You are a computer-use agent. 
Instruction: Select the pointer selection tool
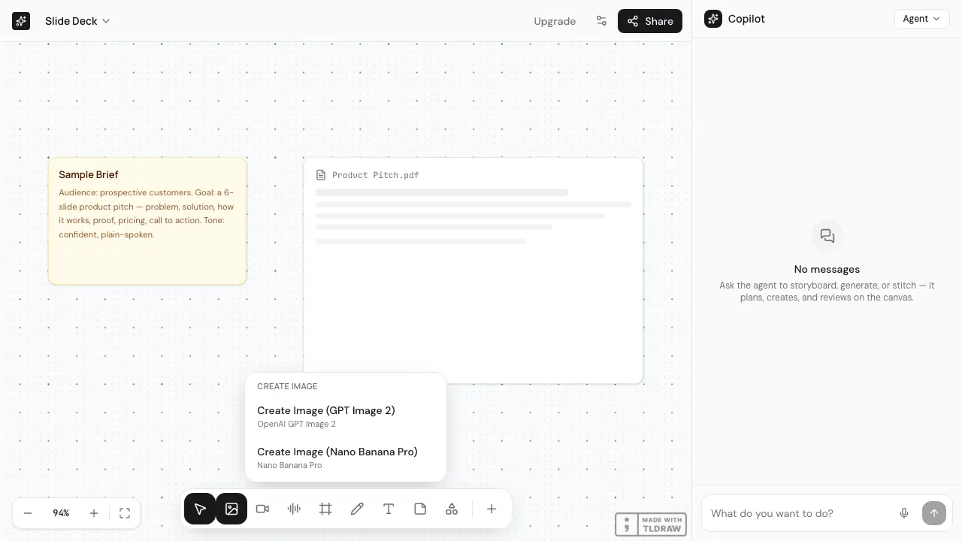[x=200, y=509]
